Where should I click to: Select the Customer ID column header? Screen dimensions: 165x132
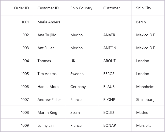(49, 8)
